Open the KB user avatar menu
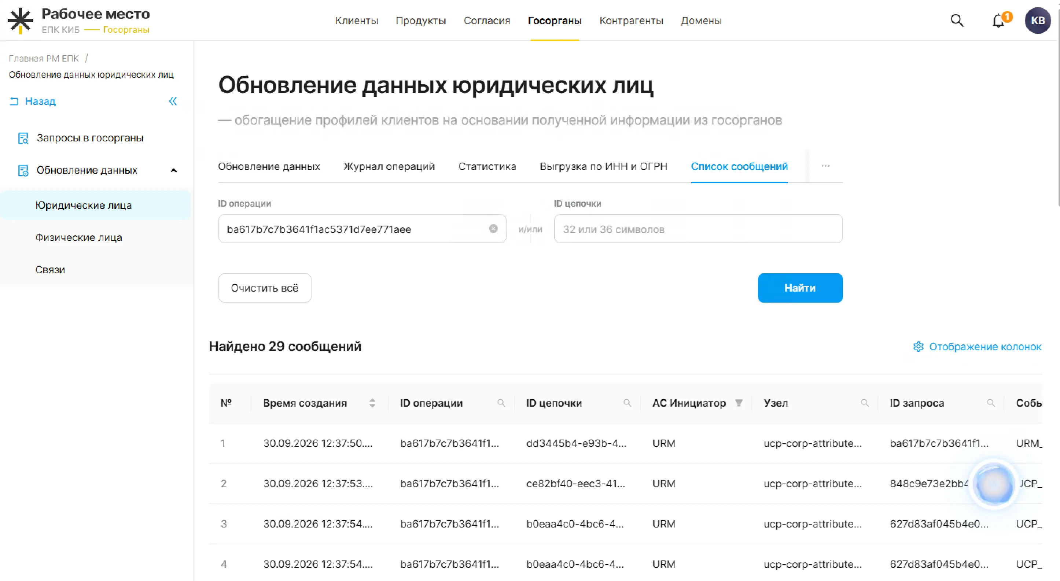The width and height of the screenshot is (1060, 581). tap(1038, 21)
